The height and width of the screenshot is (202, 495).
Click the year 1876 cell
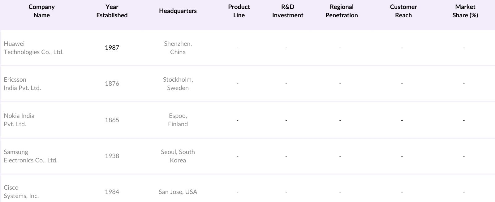pos(112,84)
